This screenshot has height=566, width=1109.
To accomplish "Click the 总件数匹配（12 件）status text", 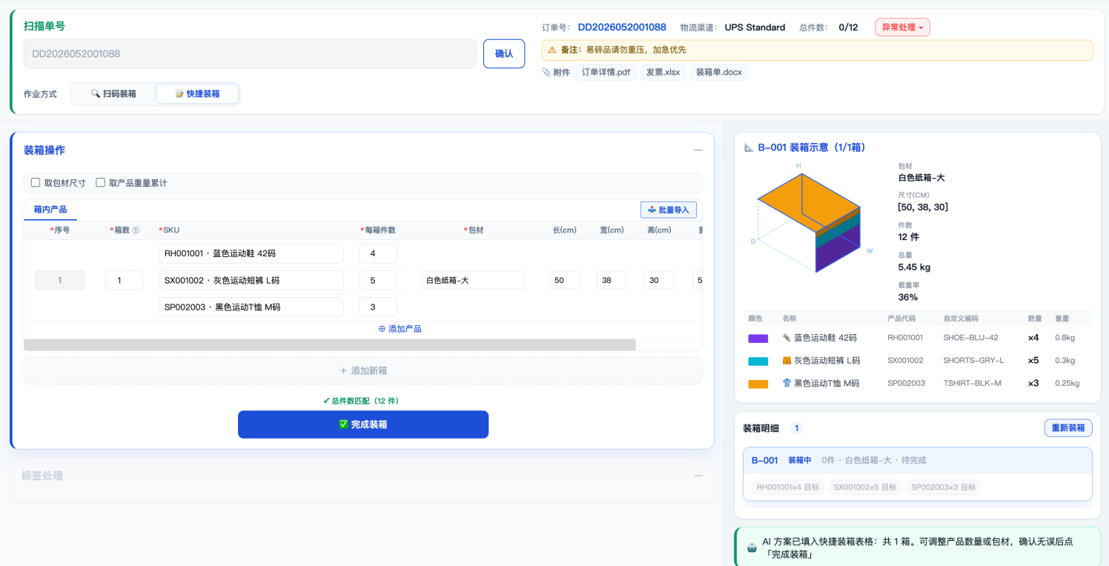I will pos(361,401).
